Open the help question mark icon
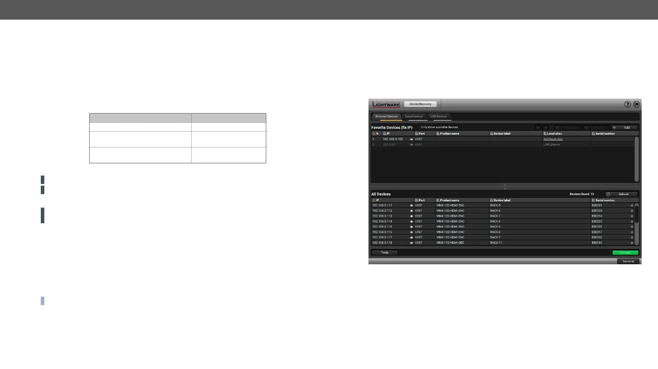The image size is (658, 369). [x=627, y=104]
